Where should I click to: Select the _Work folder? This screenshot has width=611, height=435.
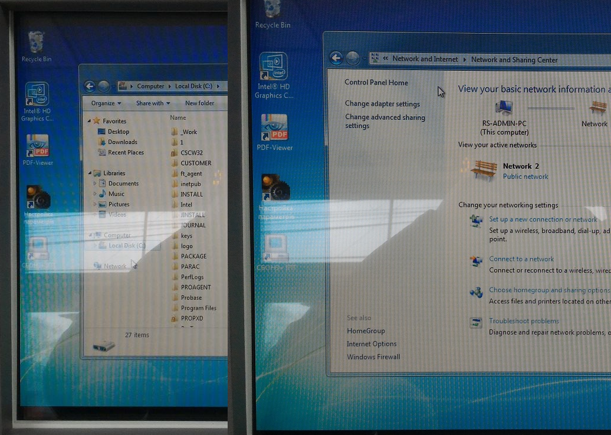tap(189, 132)
